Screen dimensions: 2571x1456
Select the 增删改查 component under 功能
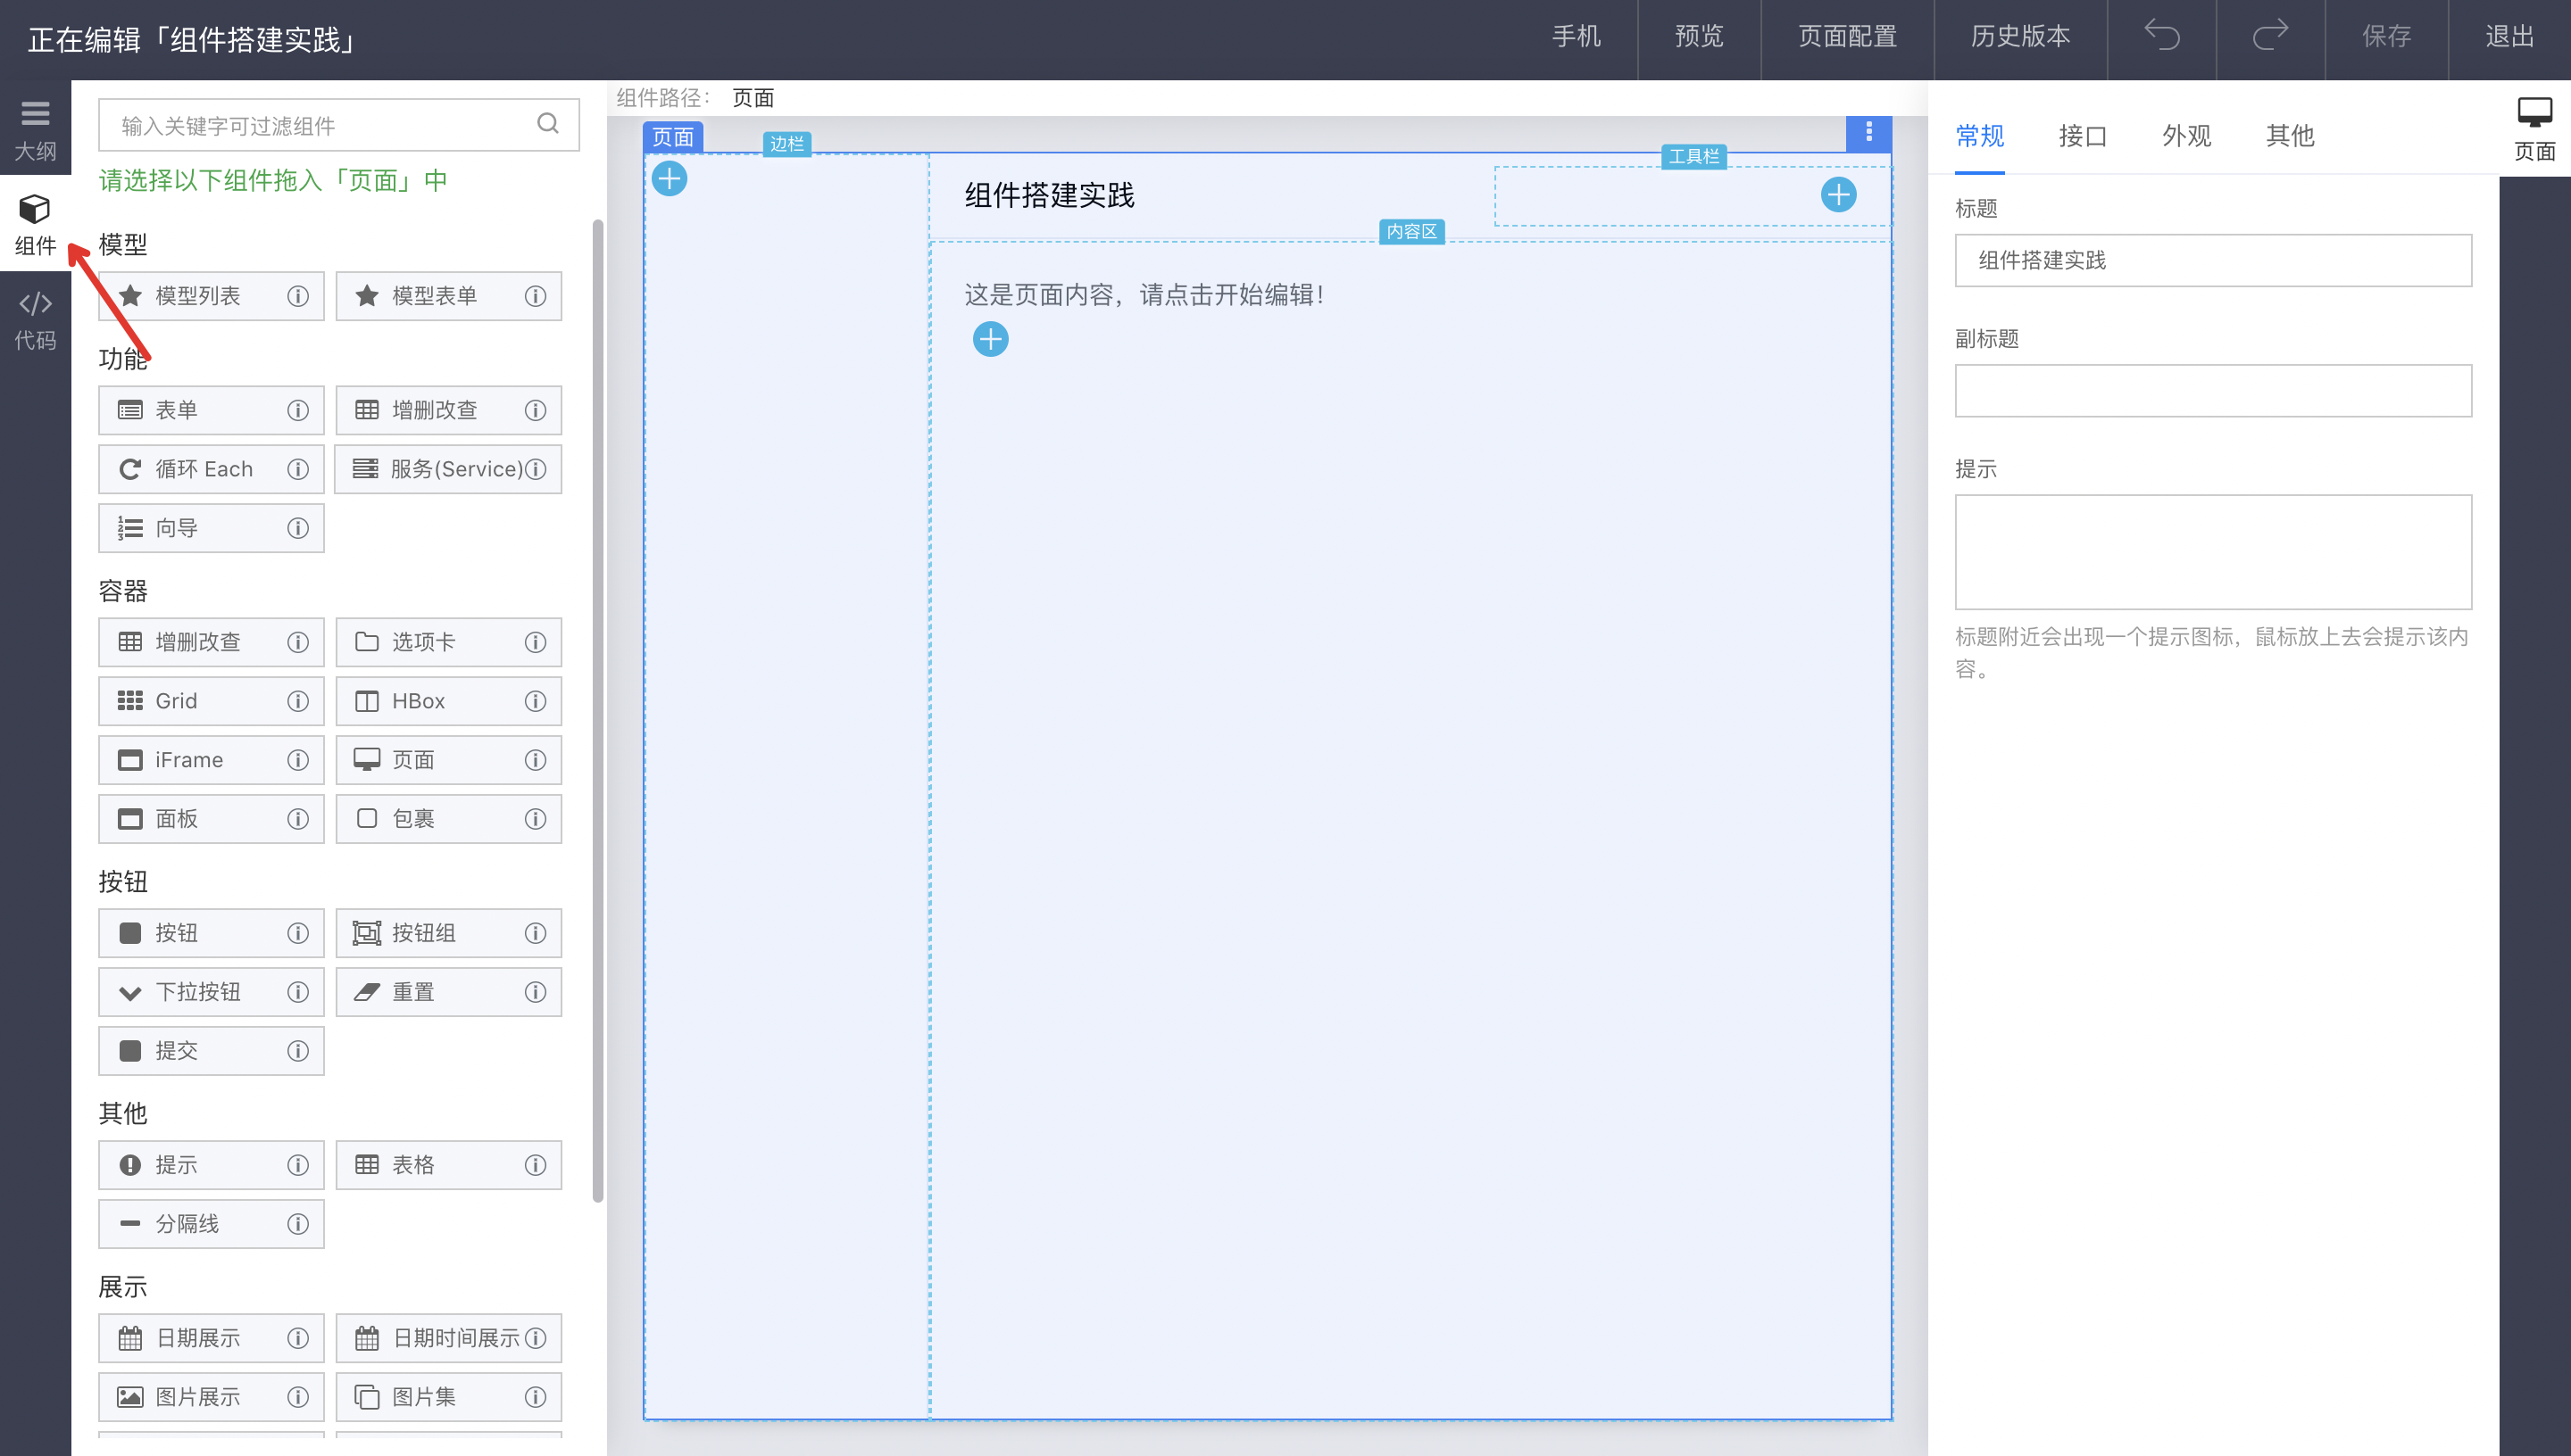[x=448, y=410]
